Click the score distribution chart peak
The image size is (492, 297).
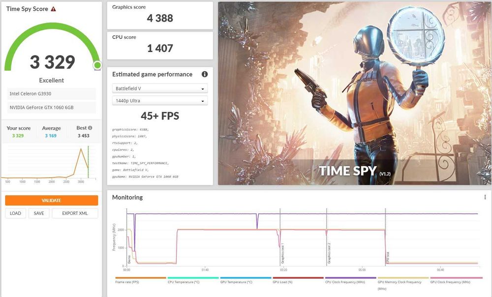(x=81, y=149)
